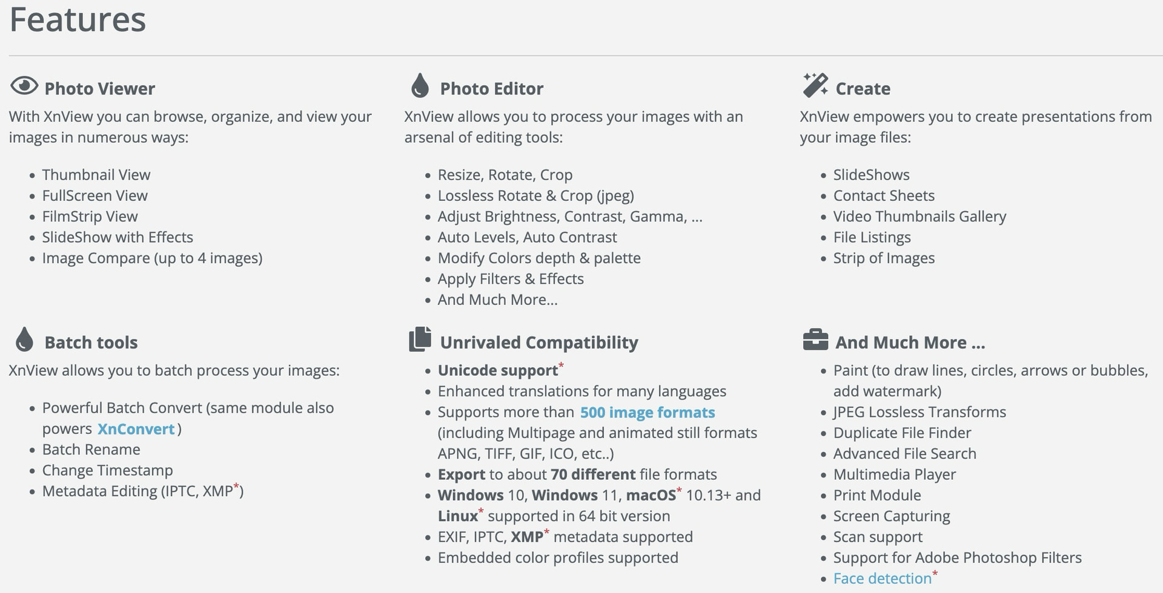Screen dimensions: 1163x593
Task: Open the XnConvert link
Action: coord(136,429)
